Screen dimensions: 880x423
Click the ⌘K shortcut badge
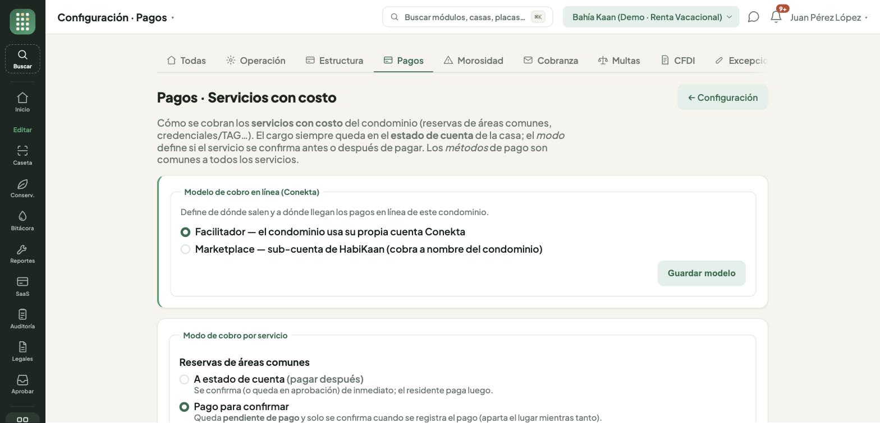pos(538,17)
